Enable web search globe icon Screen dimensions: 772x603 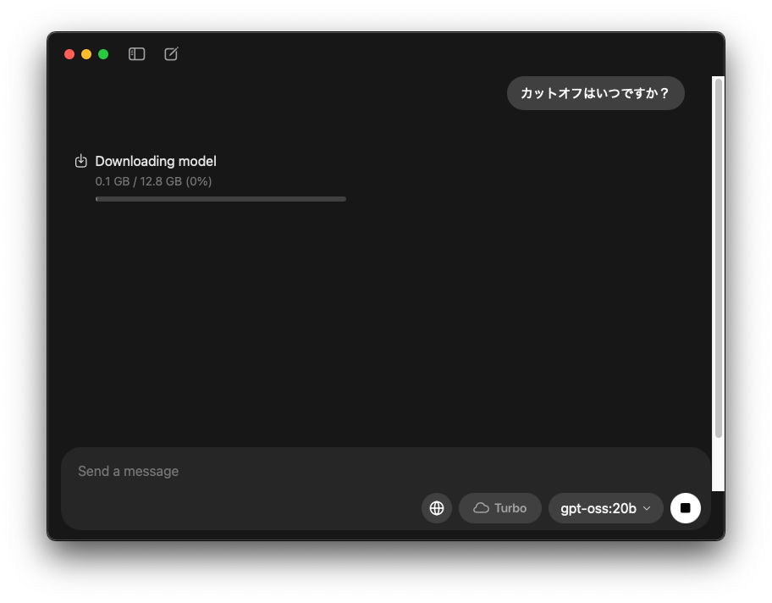click(x=436, y=508)
